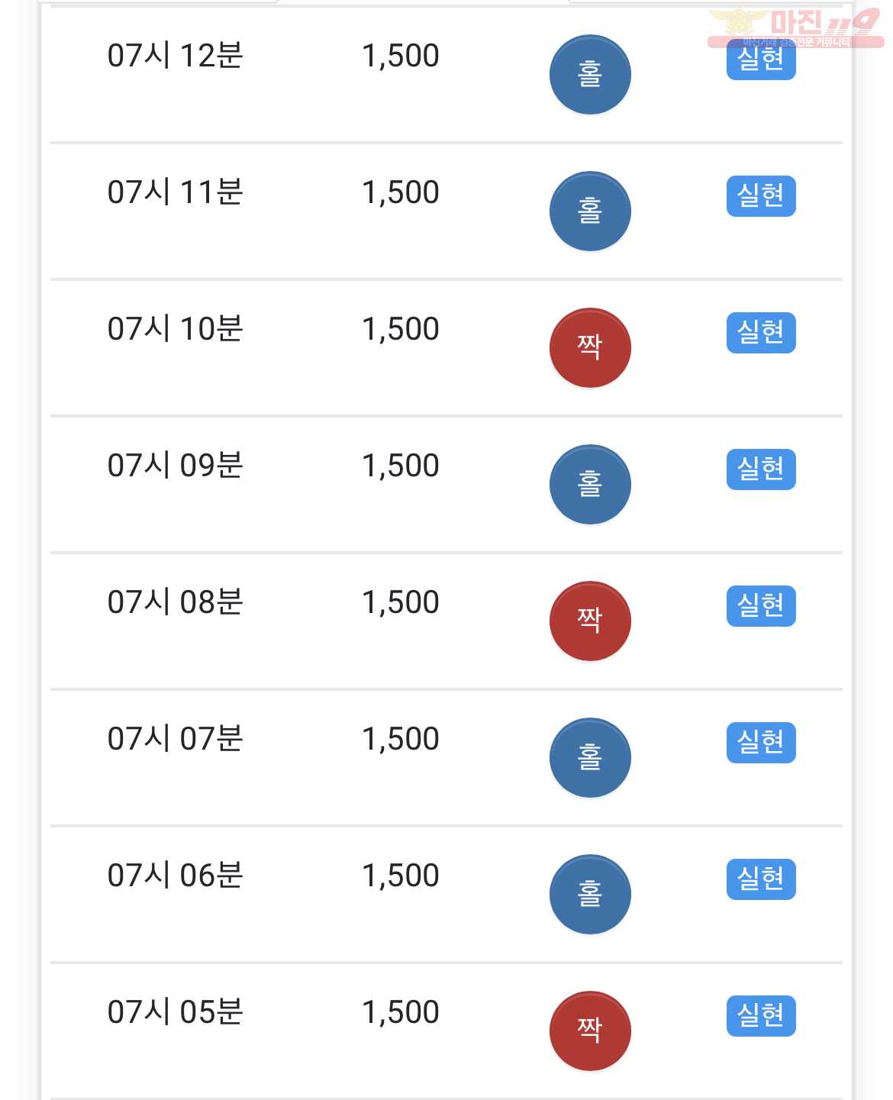Click the red 짝 circle for 07시 05분
Viewport: 893px width, 1100px height.
(x=590, y=1031)
